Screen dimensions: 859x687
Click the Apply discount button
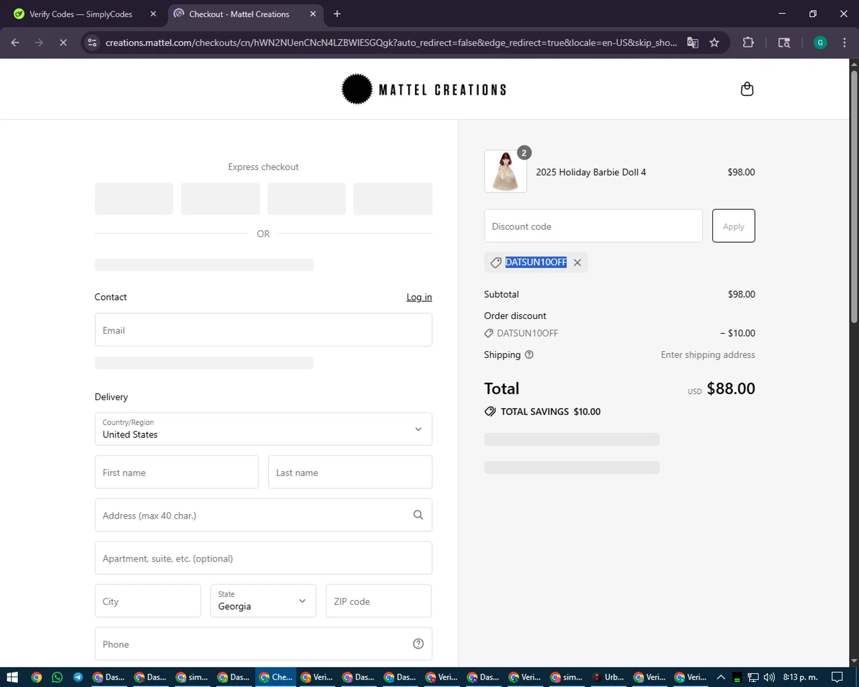[x=734, y=226]
